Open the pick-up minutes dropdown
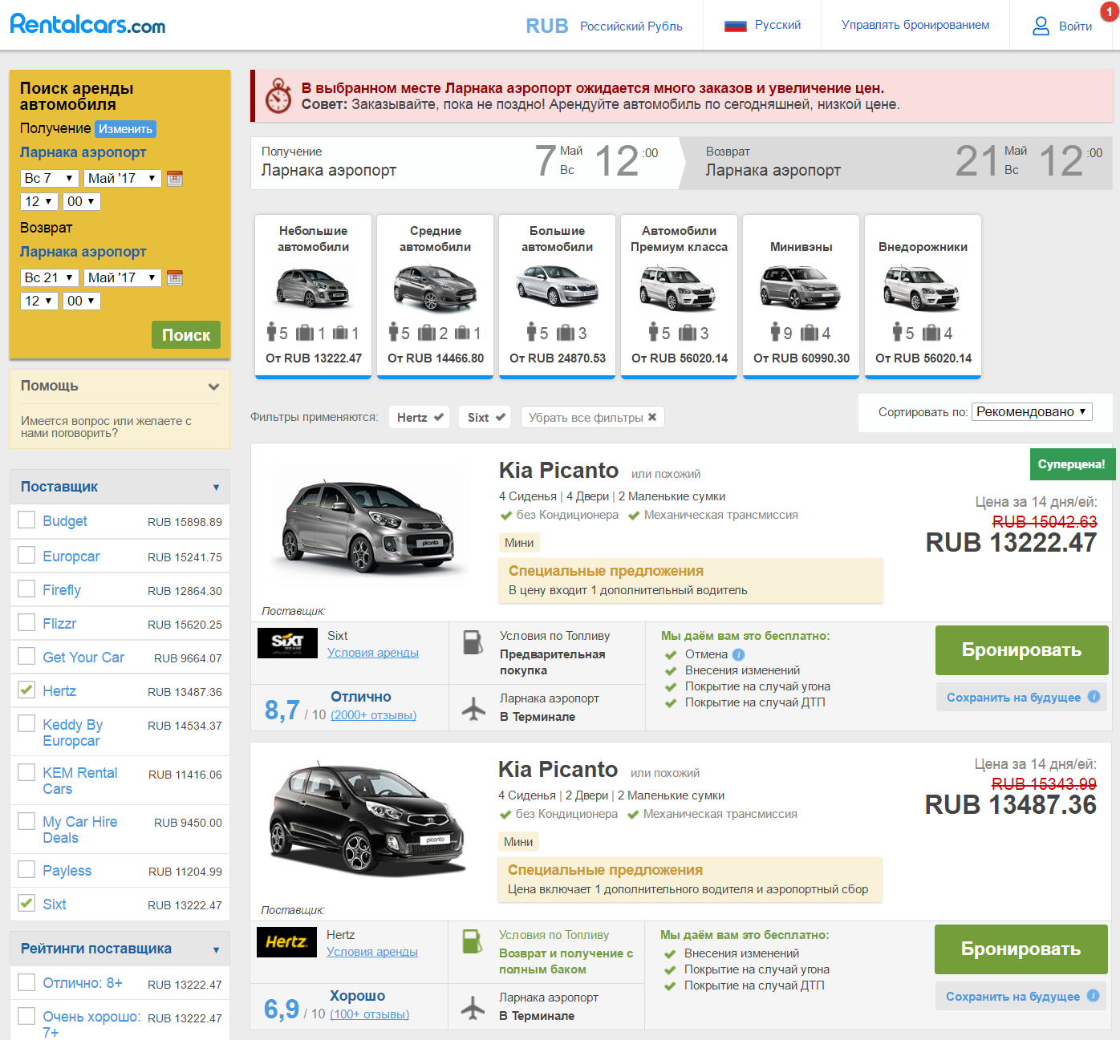 (x=82, y=201)
